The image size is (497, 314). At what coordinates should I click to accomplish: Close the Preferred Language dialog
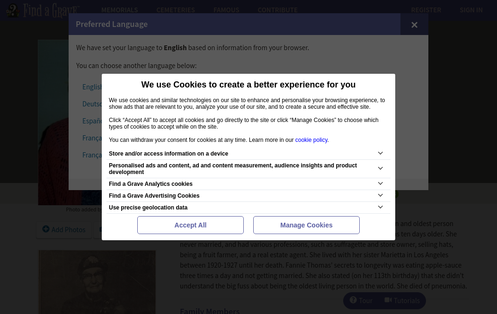point(414,25)
